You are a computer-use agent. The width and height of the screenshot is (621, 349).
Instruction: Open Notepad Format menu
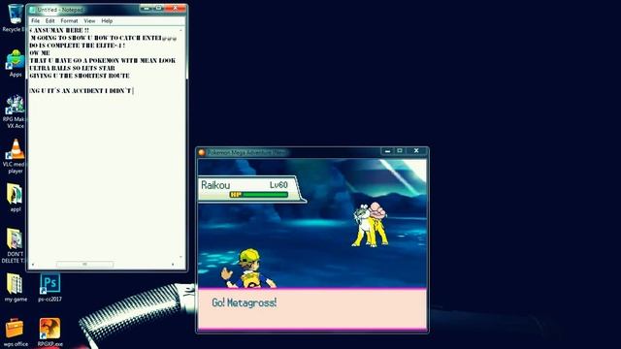(69, 20)
